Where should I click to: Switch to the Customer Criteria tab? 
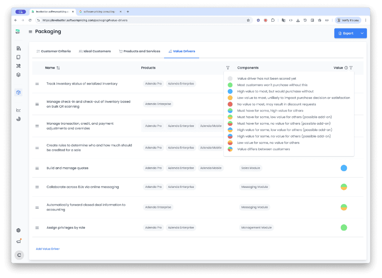tap(53, 51)
